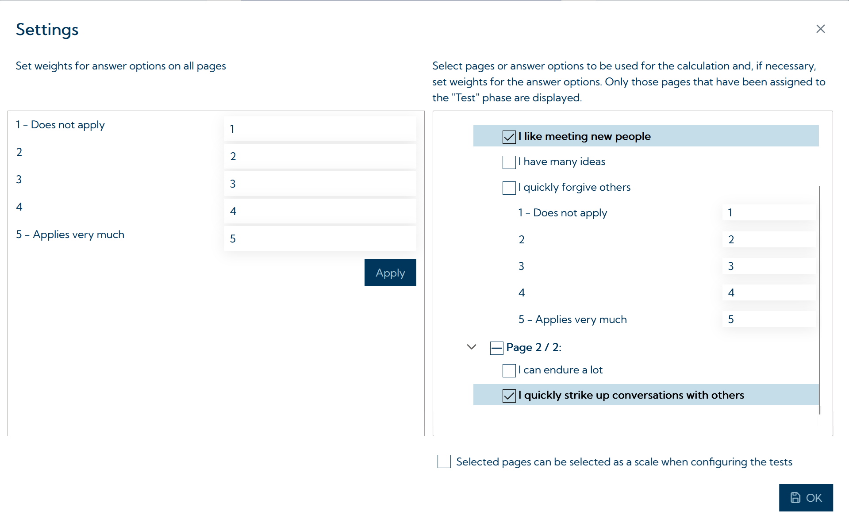Check the 'I have many ideas' checkbox
Viewport: 849px width, 515px height.
point(509,162)
